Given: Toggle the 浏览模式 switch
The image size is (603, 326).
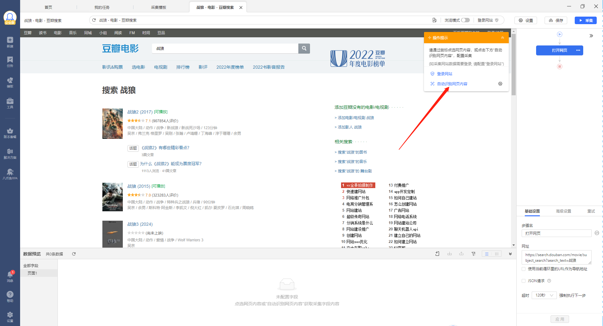Looking at the screenshot, I should point(465,20).
